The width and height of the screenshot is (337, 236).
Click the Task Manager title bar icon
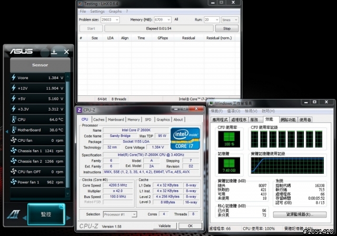(212, 104)
